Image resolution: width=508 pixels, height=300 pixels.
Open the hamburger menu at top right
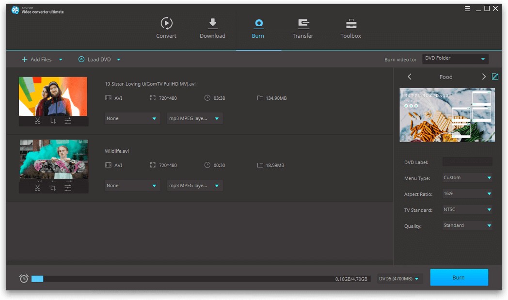(467, 8)
